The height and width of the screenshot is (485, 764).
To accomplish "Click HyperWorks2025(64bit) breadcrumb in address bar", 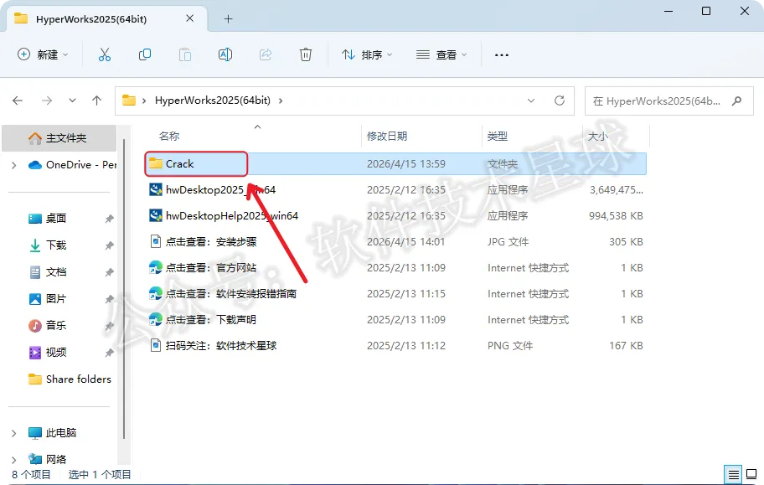I will [x=213, y=101].
